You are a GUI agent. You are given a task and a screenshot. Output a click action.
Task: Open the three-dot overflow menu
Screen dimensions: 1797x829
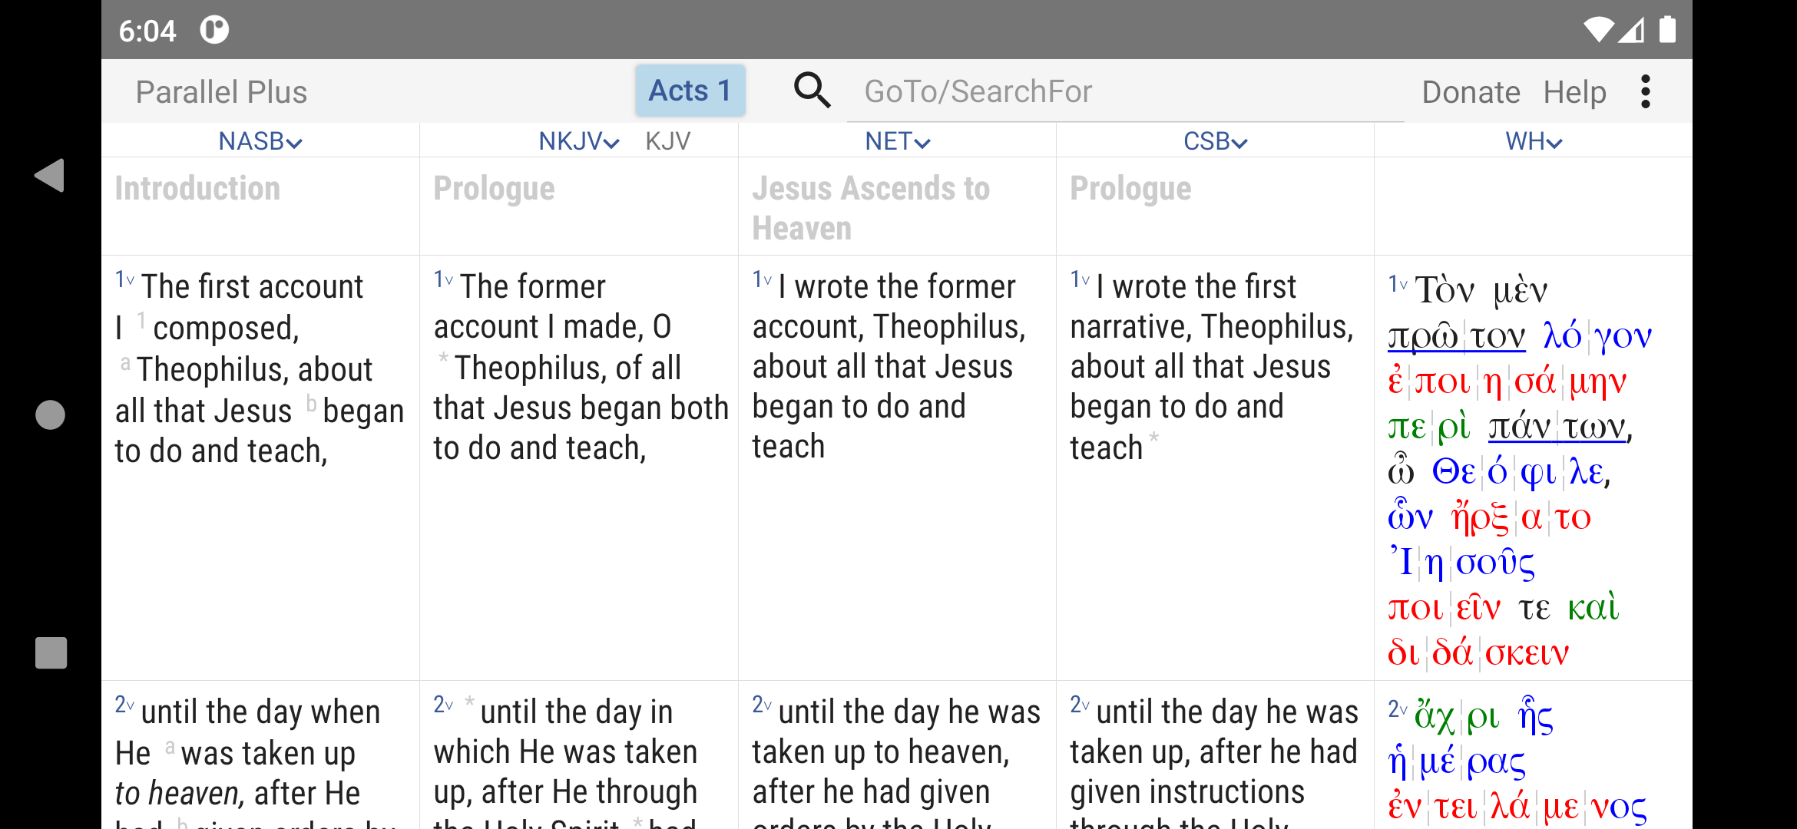pos(1645,91)
